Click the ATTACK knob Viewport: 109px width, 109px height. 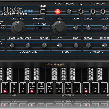tap(88, 28)
